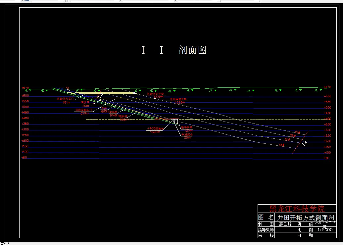Select the F2 fault label
Image resolution: width=343 pixels, height=245 pixels.
(304, 143)
